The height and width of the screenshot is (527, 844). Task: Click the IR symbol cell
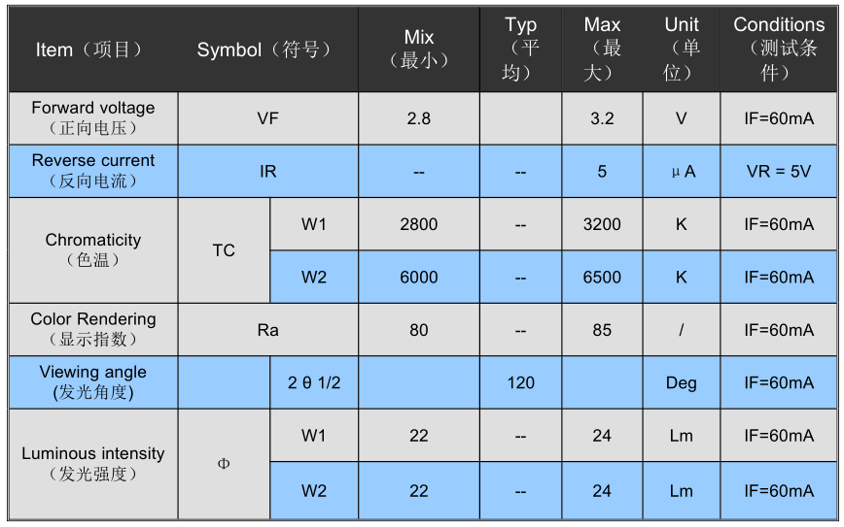click(267, 172)
